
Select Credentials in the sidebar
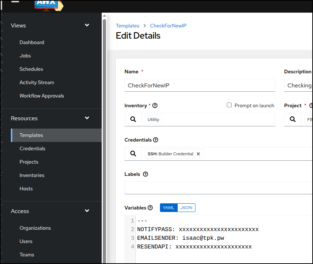pos(32,148)
